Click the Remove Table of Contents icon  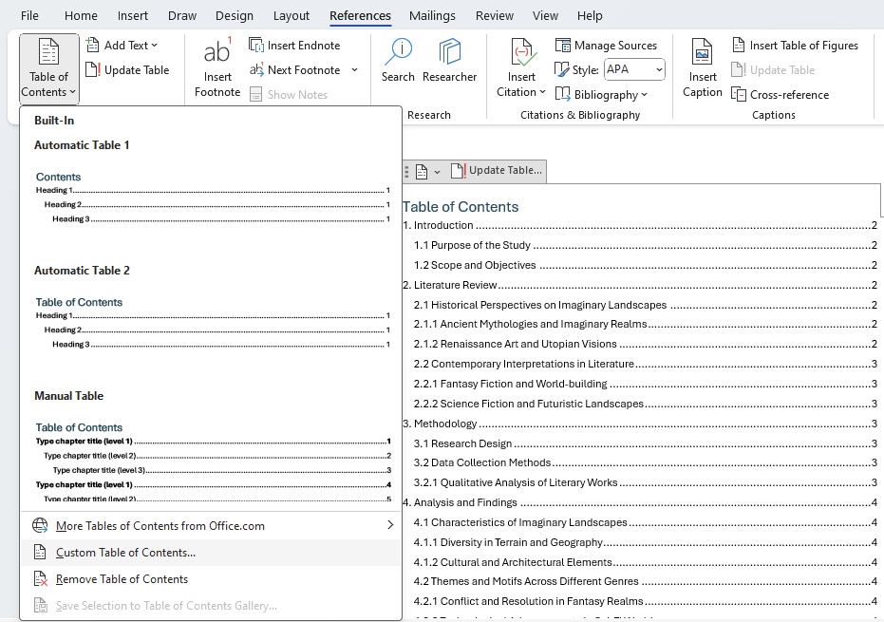pyautogui.click(x=40, y=579)
